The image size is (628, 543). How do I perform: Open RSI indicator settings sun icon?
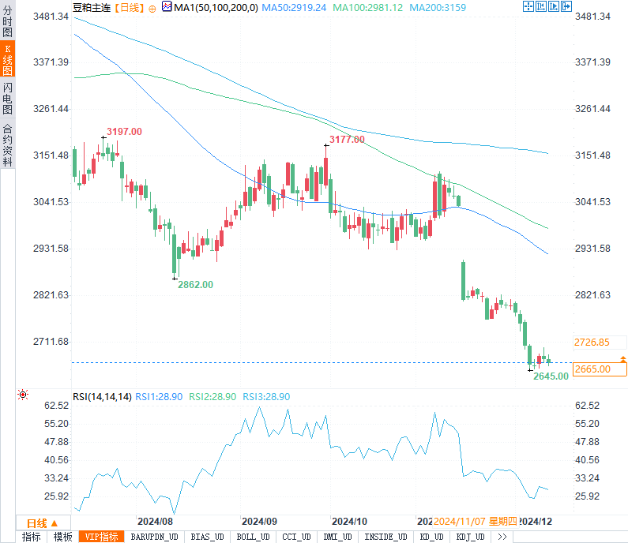point(23,395)
